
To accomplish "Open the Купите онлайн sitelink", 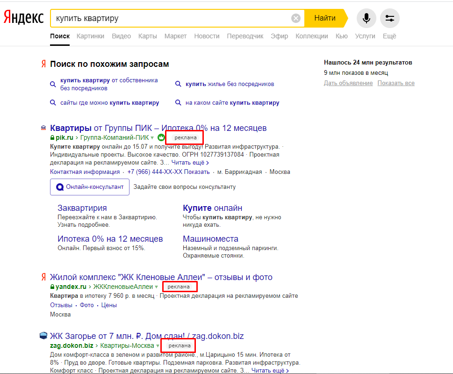I will (x=212, y=208).
